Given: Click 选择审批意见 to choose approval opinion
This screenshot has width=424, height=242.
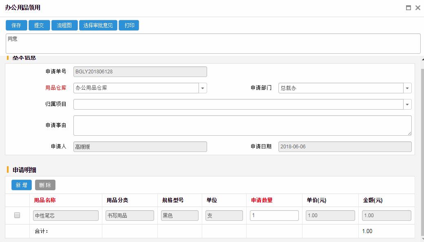Looking at the screenshot, I should point(98,25).
